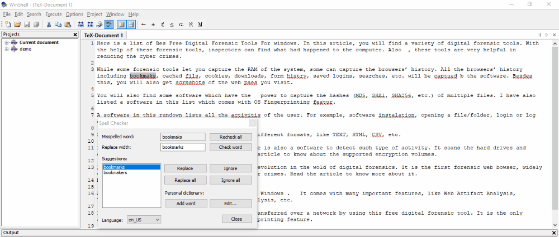The width and height of the screenshot is (559, 237).
Task: Click the Replace all button
Action: [186, 180]
